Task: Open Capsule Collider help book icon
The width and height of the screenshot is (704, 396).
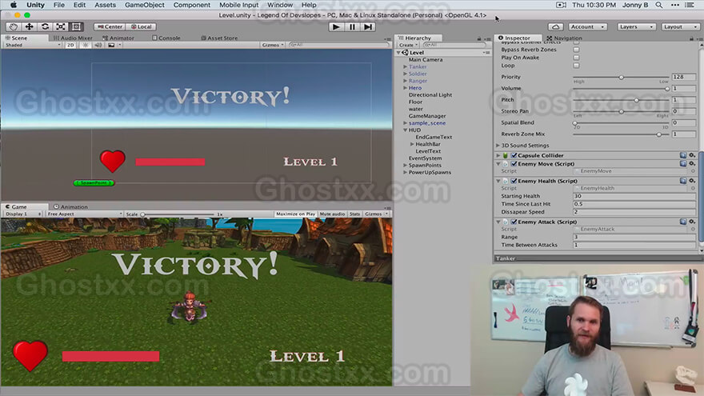Action: point(683,155)
